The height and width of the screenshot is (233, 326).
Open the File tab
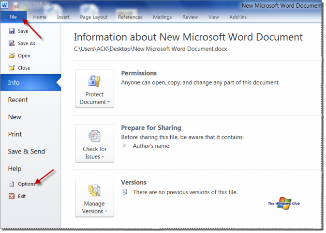(x=14, y=17)
